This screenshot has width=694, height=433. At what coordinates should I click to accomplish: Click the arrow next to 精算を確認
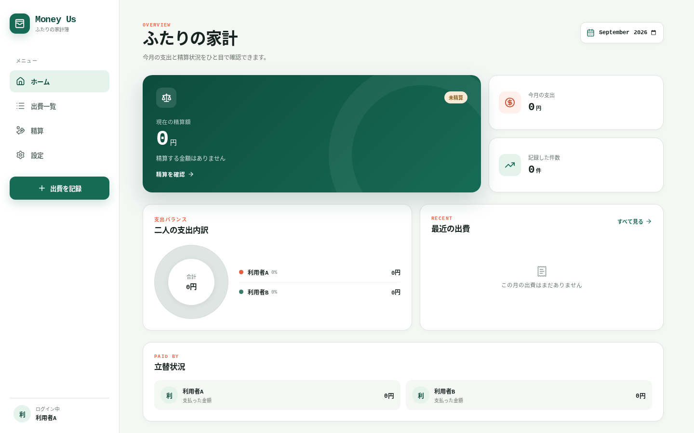191,174
